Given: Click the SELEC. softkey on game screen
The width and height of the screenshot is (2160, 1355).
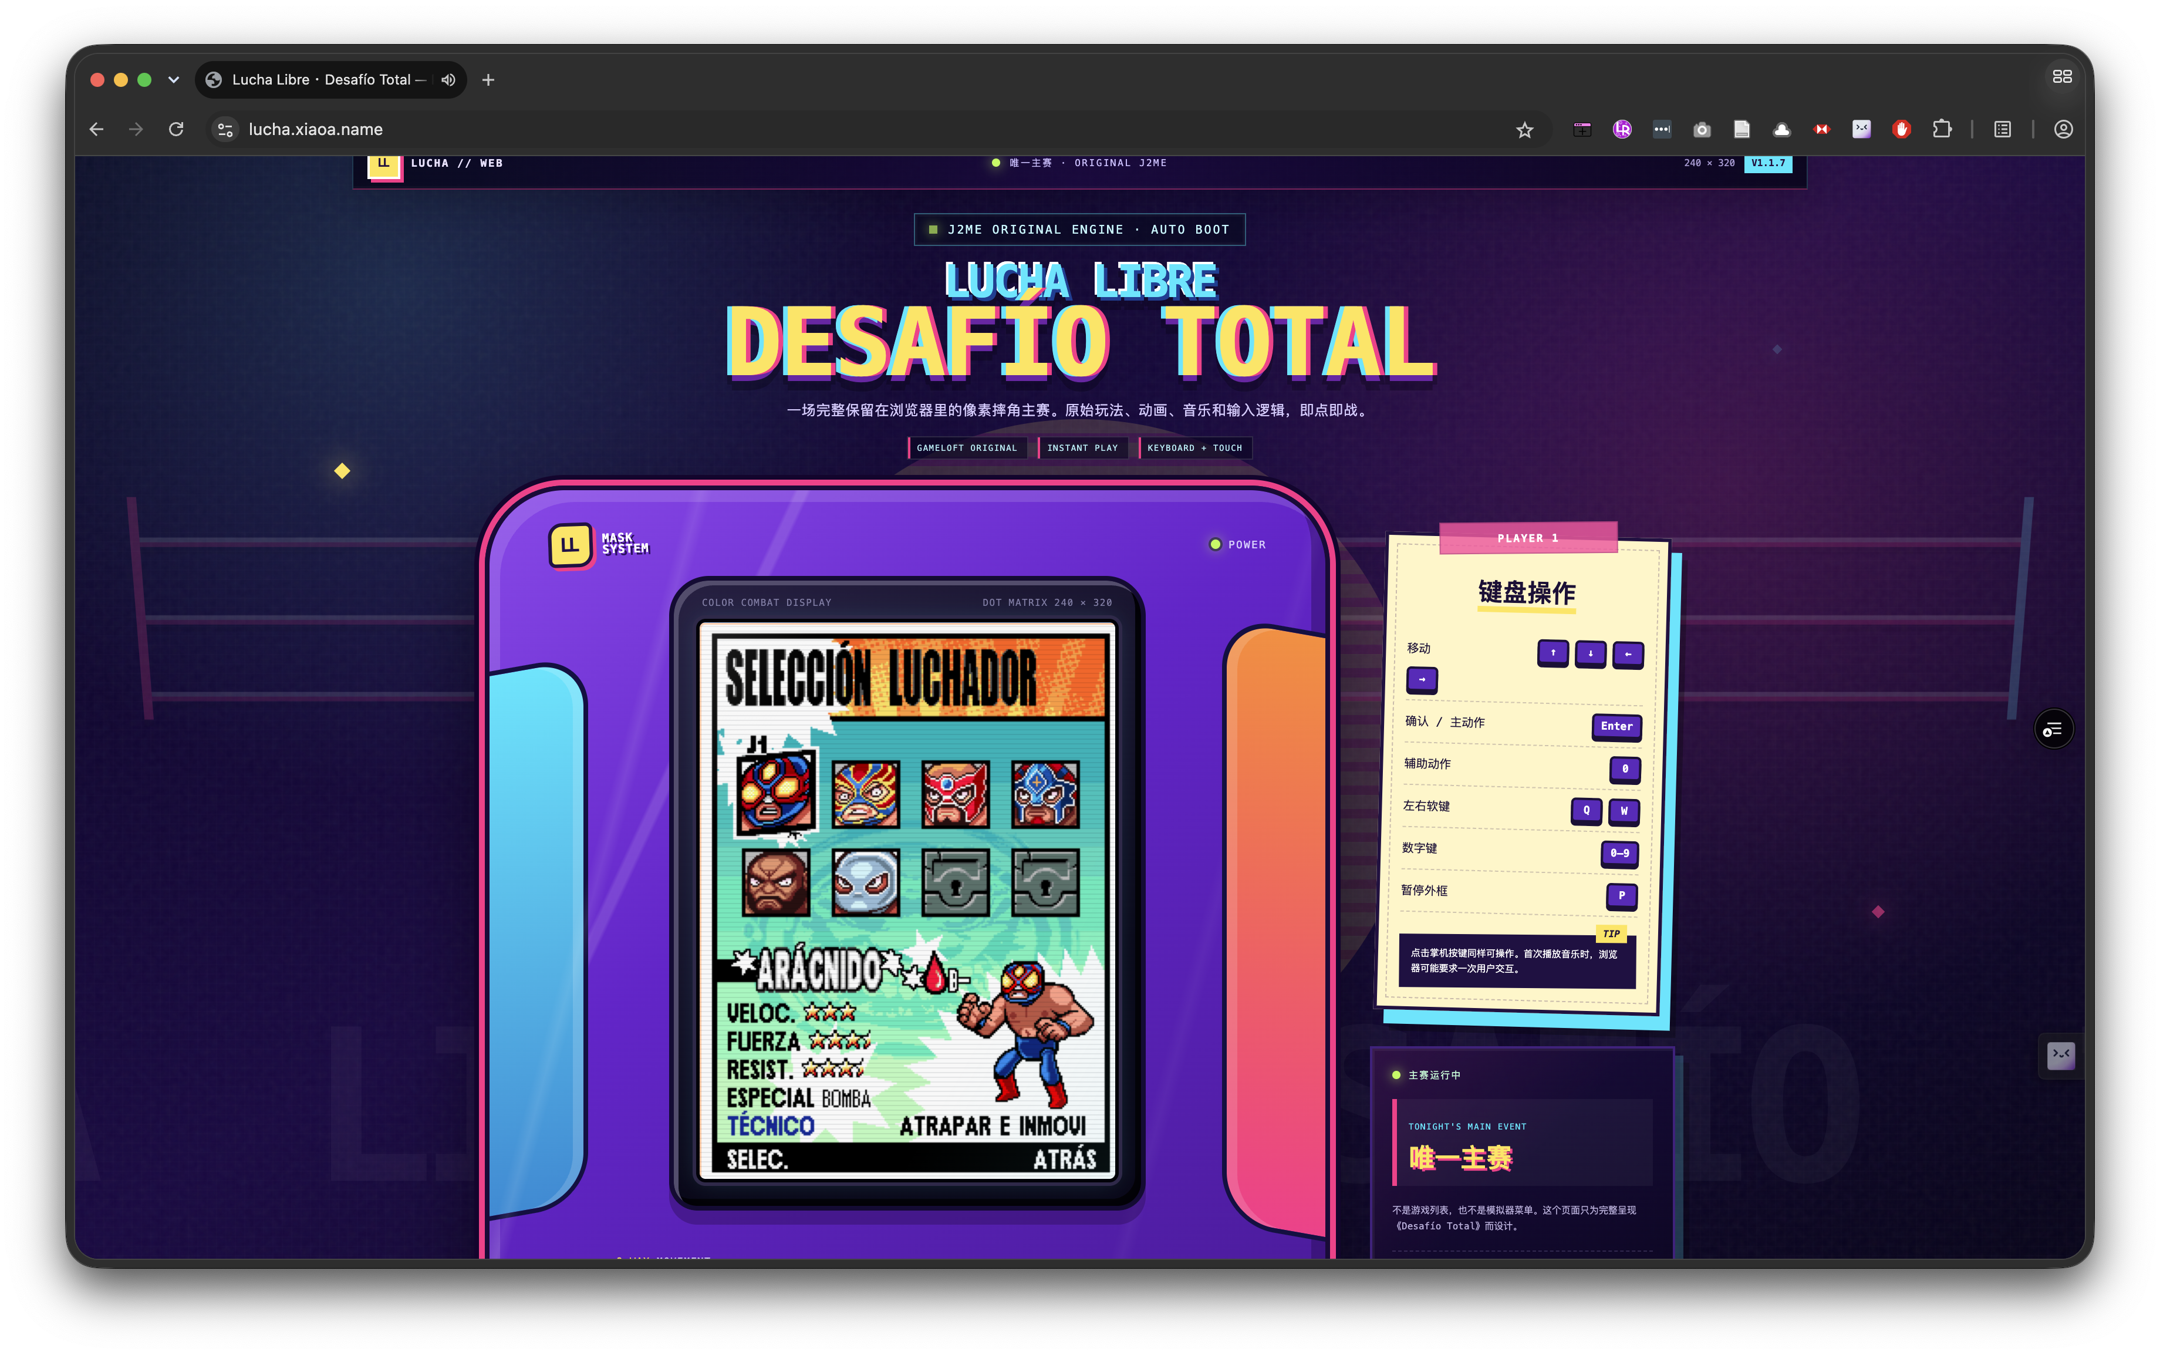Looking at the screenshot, I should click(757, 1159).
